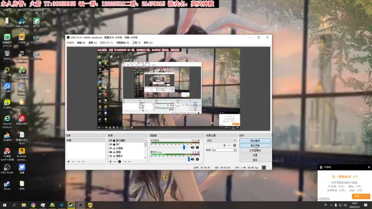The width and height of the screenshot is (372, 209).
Task: Open source properties with the gear icon in the 来源 panel
Action: pos(120,162)
